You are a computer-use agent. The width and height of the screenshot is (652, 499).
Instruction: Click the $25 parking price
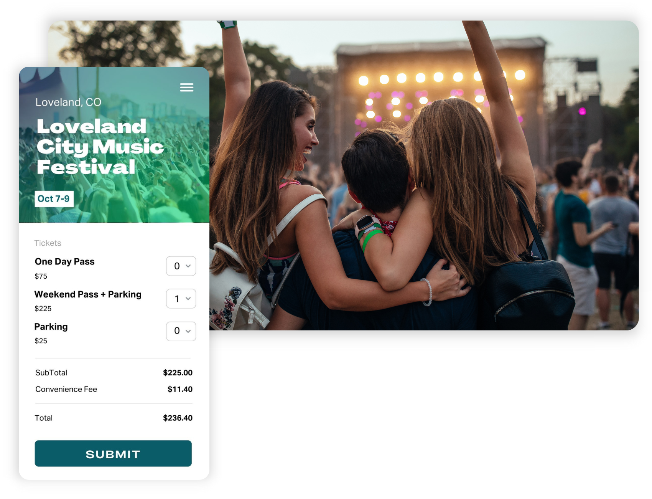tap(41, 341)
